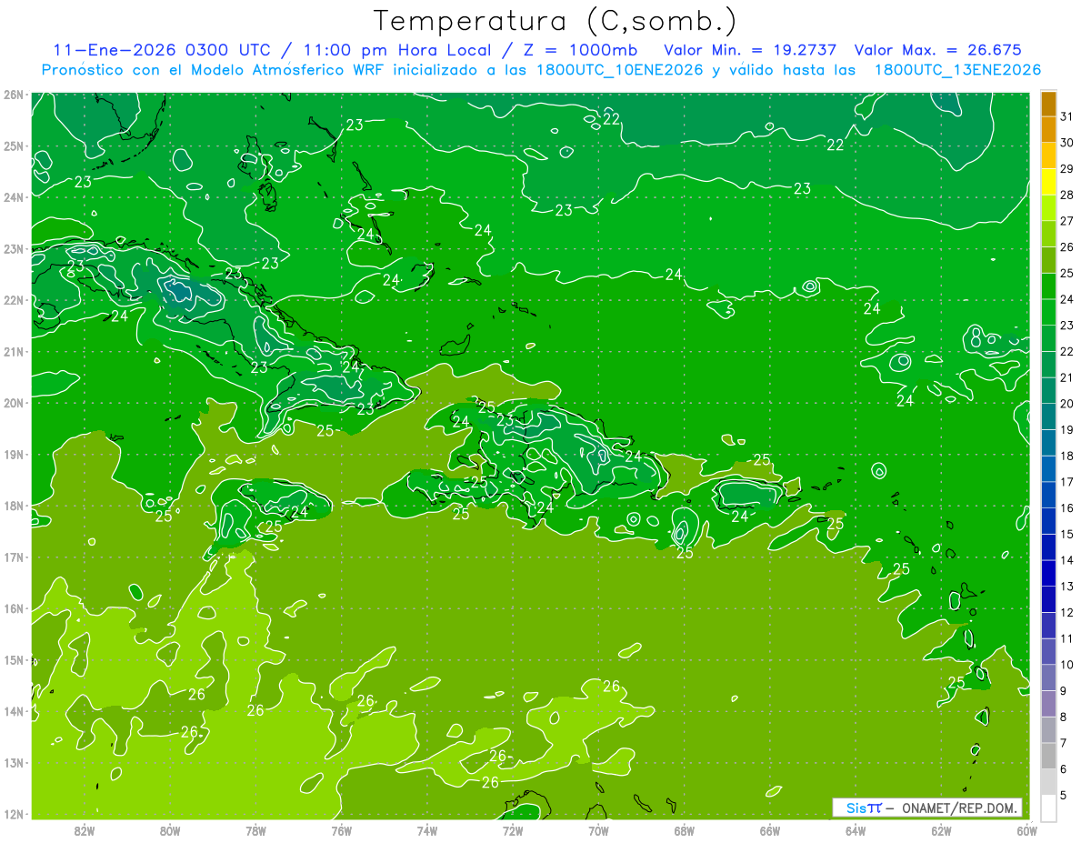Click the color bar label 31
Screen dimensions: 1091x843
pyautogui.click(x=1066, y=116)
